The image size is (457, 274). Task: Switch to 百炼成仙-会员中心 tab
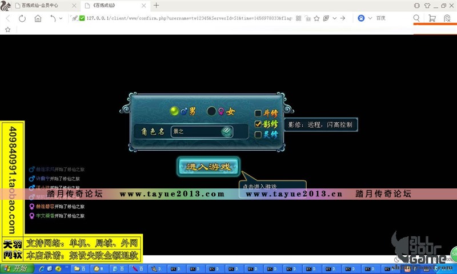tap(43, 5)
